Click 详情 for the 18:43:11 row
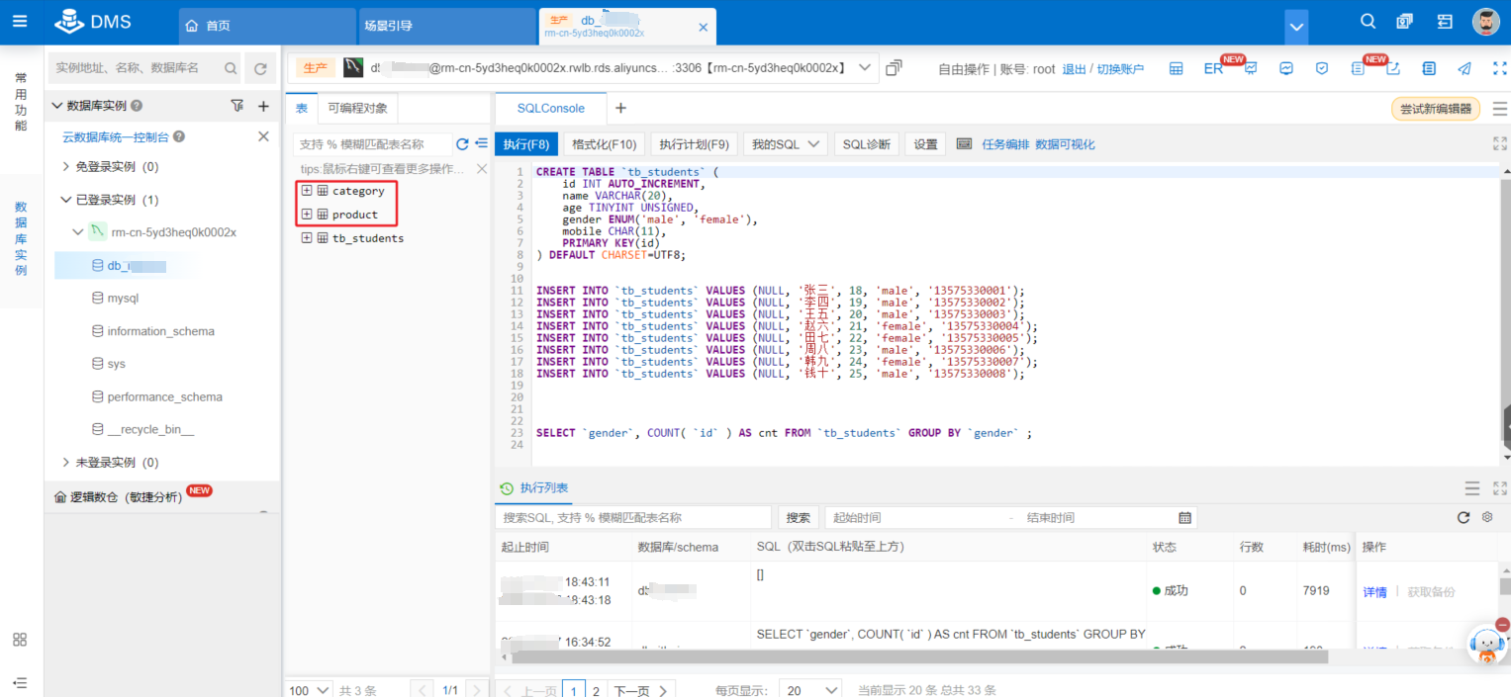1511x697 pixels. pyautogui.click(x=1374, y=591)
